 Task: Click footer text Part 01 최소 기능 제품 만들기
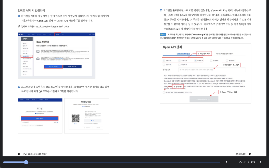[x=35, y=154]
